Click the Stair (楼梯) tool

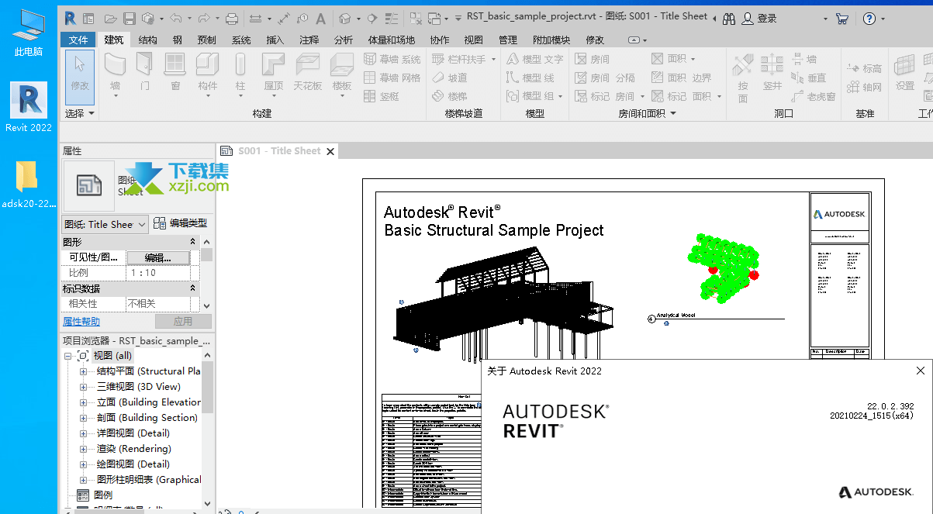point(450,96)
